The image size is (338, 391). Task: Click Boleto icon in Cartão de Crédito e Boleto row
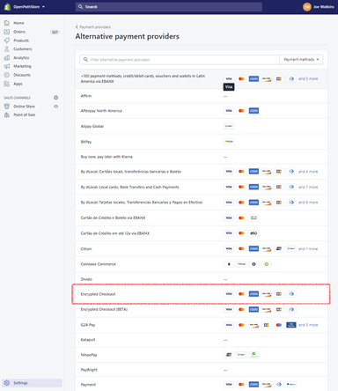tap(253, 218)
